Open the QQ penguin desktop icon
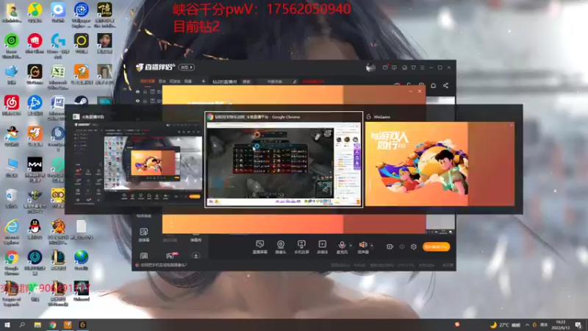The width and height of the screenshot is (588, 331). click(35, 229)
